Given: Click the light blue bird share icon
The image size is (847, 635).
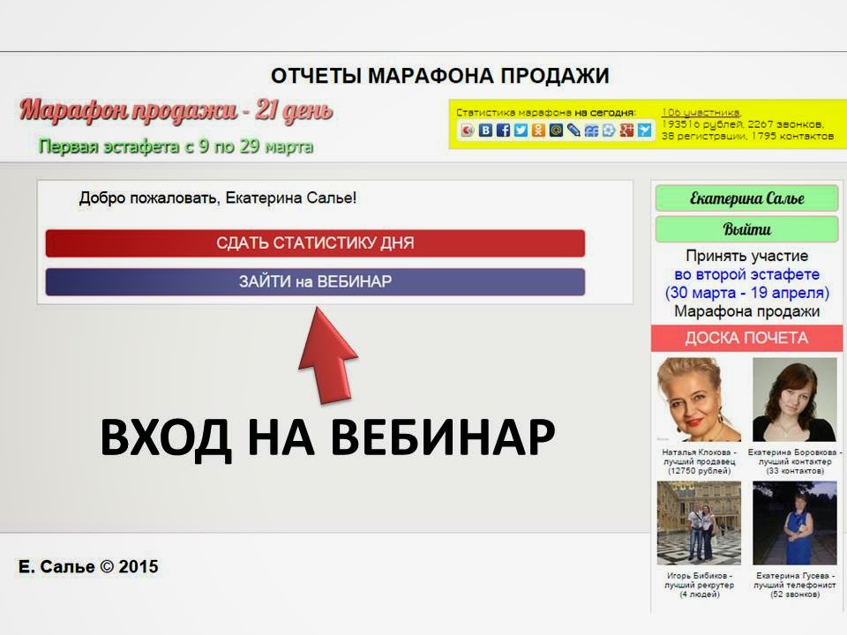Looking at the screenshot, I should [x=644, y=131].
